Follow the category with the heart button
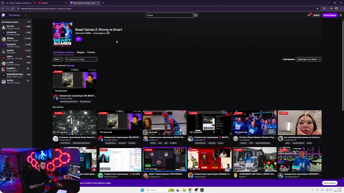Image resolution: width=344 pixels, height=193 pixels. (x=78, y=39)
